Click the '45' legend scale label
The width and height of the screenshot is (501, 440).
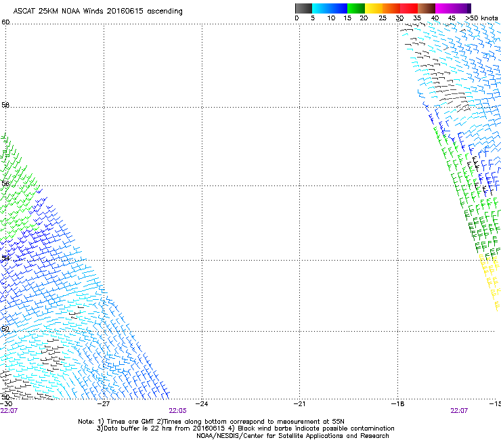click(452, 18)
